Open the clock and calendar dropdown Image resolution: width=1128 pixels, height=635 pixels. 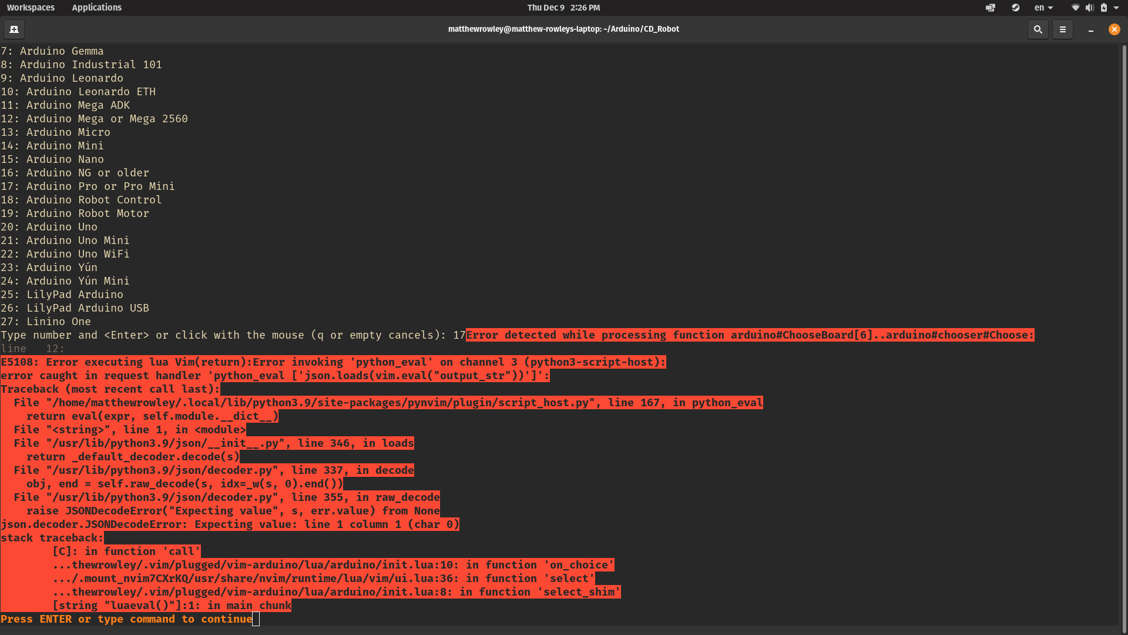click(563, 8)
